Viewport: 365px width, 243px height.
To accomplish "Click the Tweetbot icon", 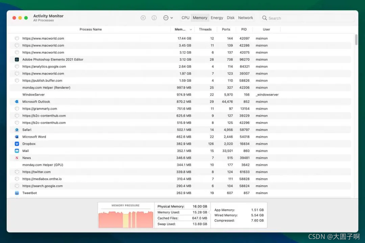I will point(17,193).
